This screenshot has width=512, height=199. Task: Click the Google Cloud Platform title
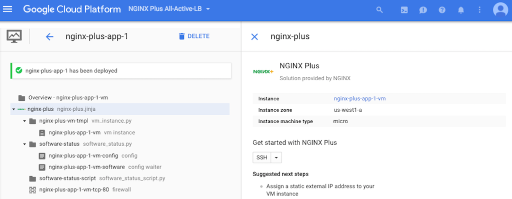(72, 9)
